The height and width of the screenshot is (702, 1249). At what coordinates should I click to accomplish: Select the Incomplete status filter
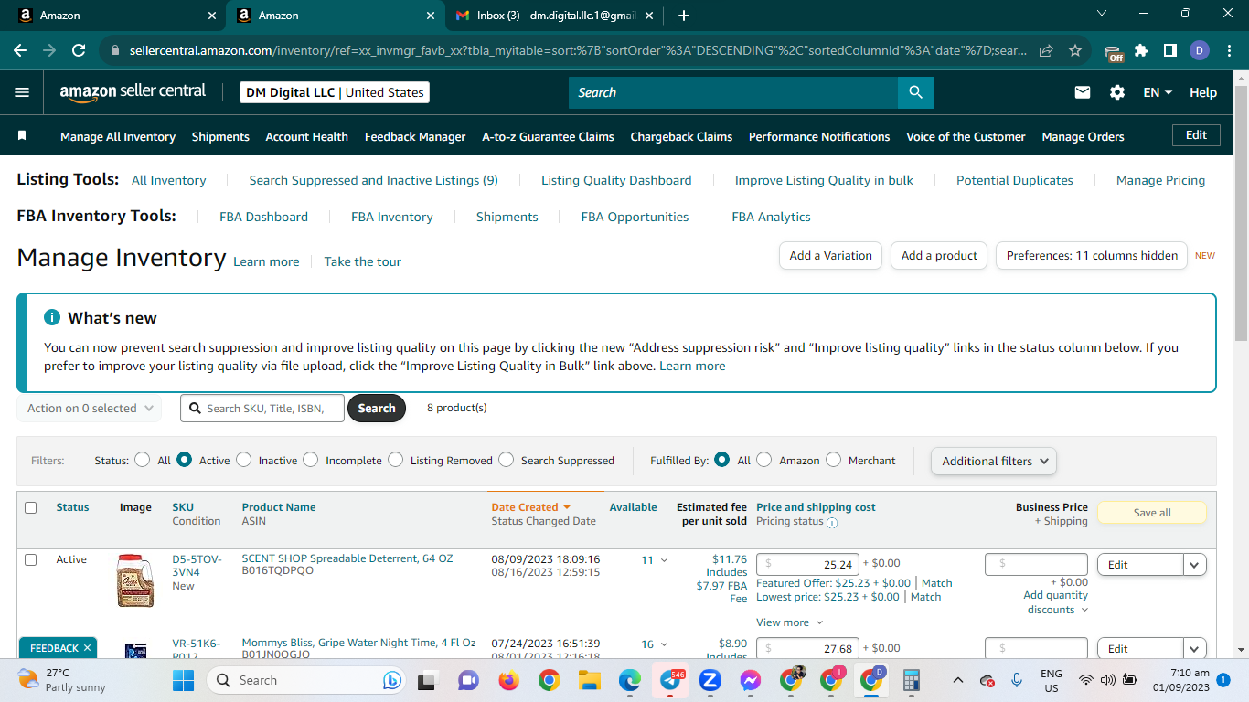tap(311, 460)
